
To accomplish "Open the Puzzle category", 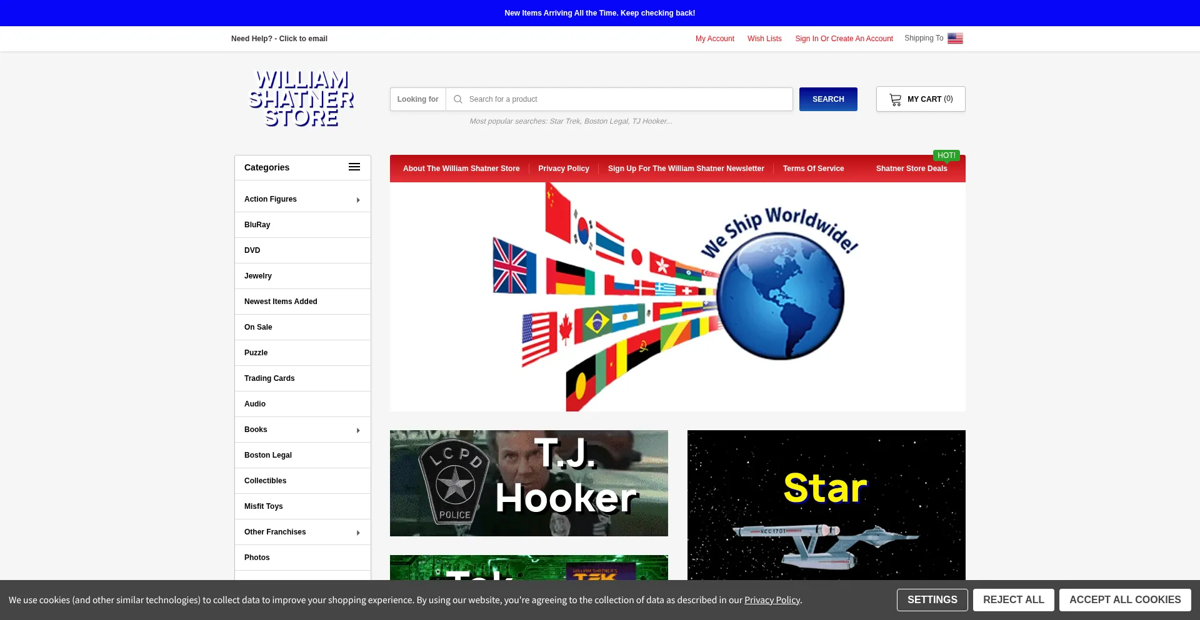I will [302, 353].
